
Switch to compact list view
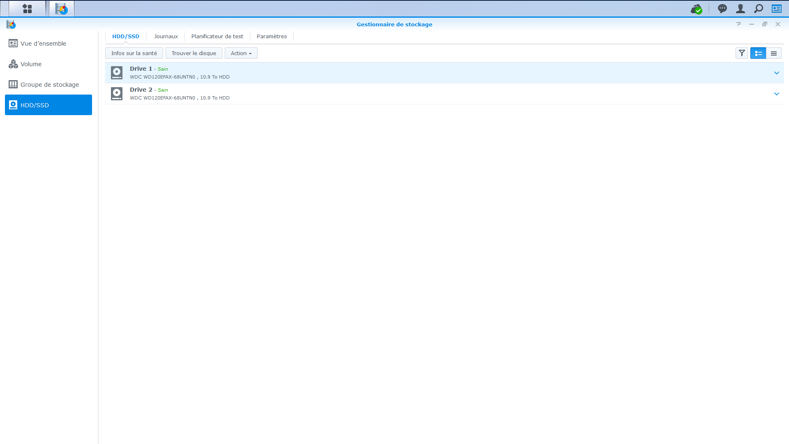(774, 53)
